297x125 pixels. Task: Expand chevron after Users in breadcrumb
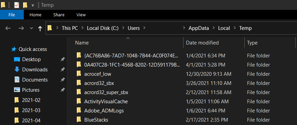(x=144, y=28)
